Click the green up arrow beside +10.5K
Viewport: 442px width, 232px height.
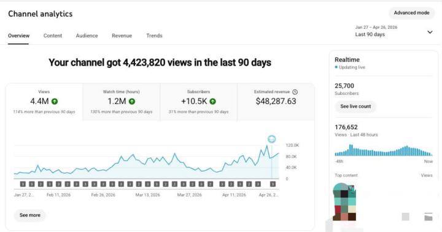[213, 102]
